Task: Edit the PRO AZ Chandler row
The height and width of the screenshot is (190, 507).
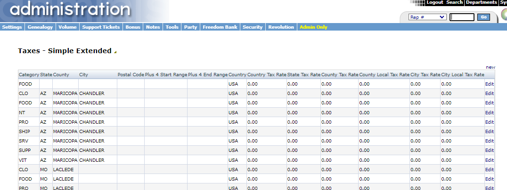Action: point(489,122)
